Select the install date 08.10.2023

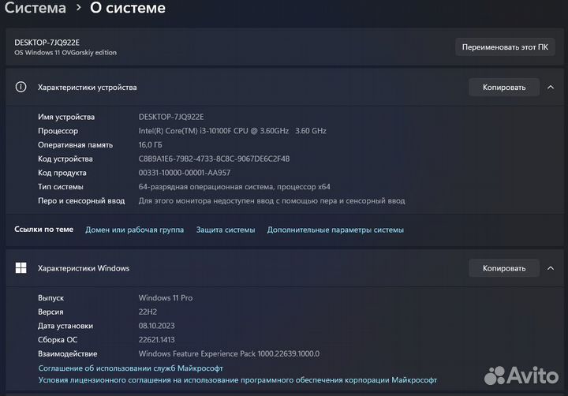pyautogui.click(x=156, y=326)
